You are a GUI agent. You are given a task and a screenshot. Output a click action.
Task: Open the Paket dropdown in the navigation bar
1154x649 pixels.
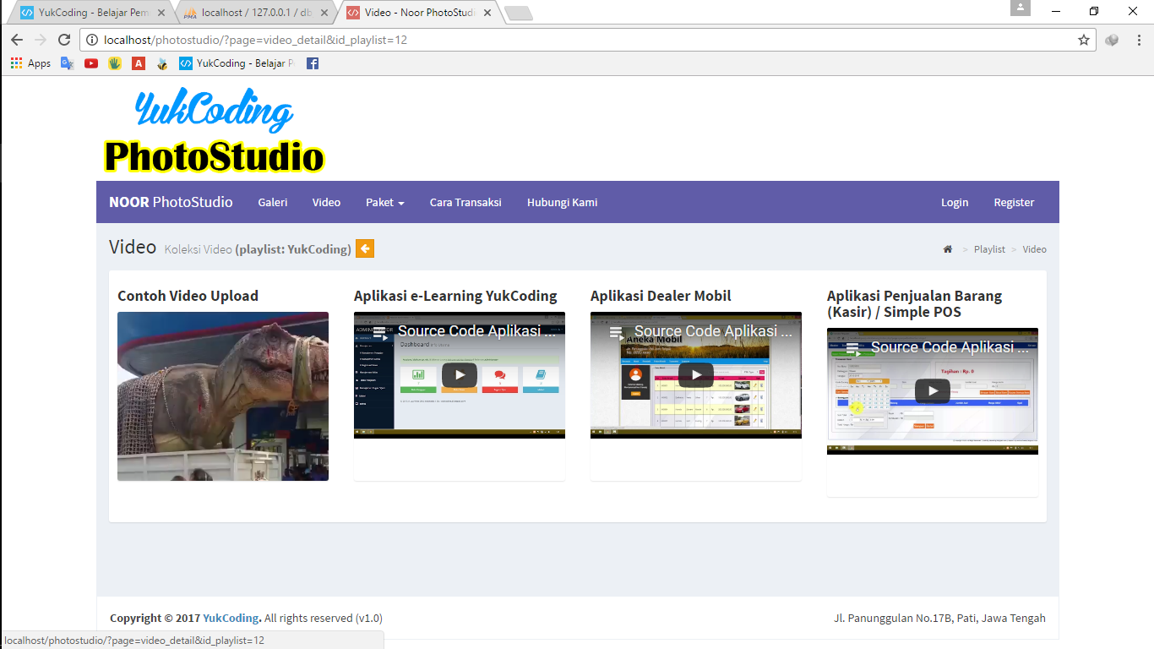[x=384, y=202]
